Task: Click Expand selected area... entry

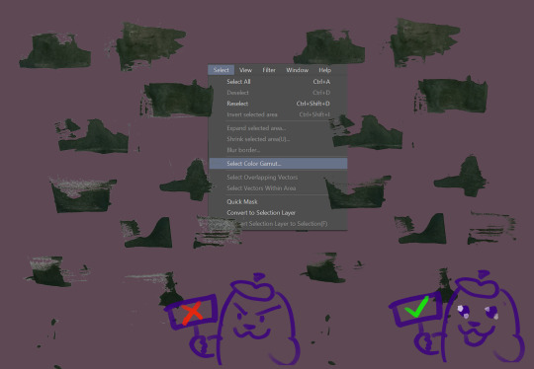Action: coord(278,128)
